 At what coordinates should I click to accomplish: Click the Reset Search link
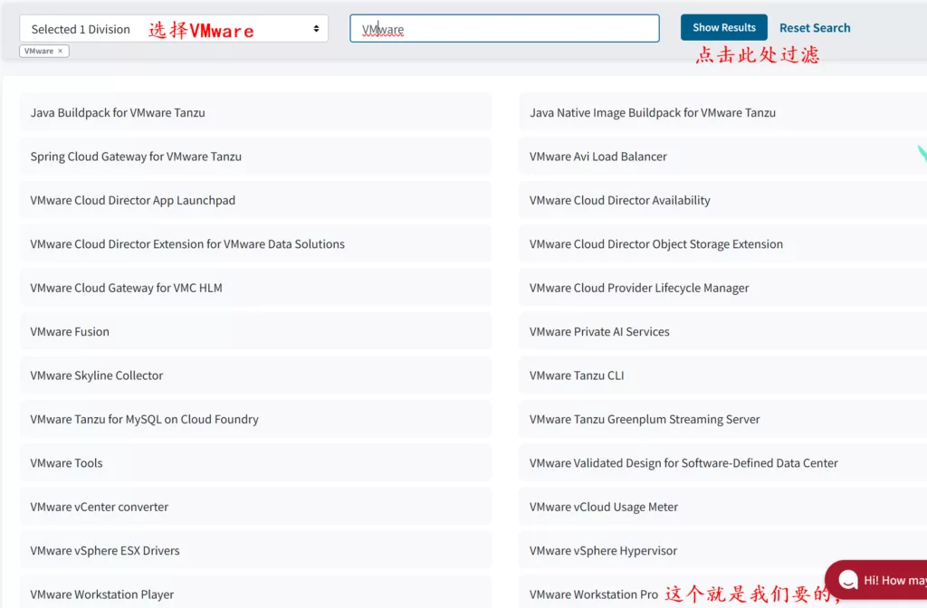tap(815, 28)
